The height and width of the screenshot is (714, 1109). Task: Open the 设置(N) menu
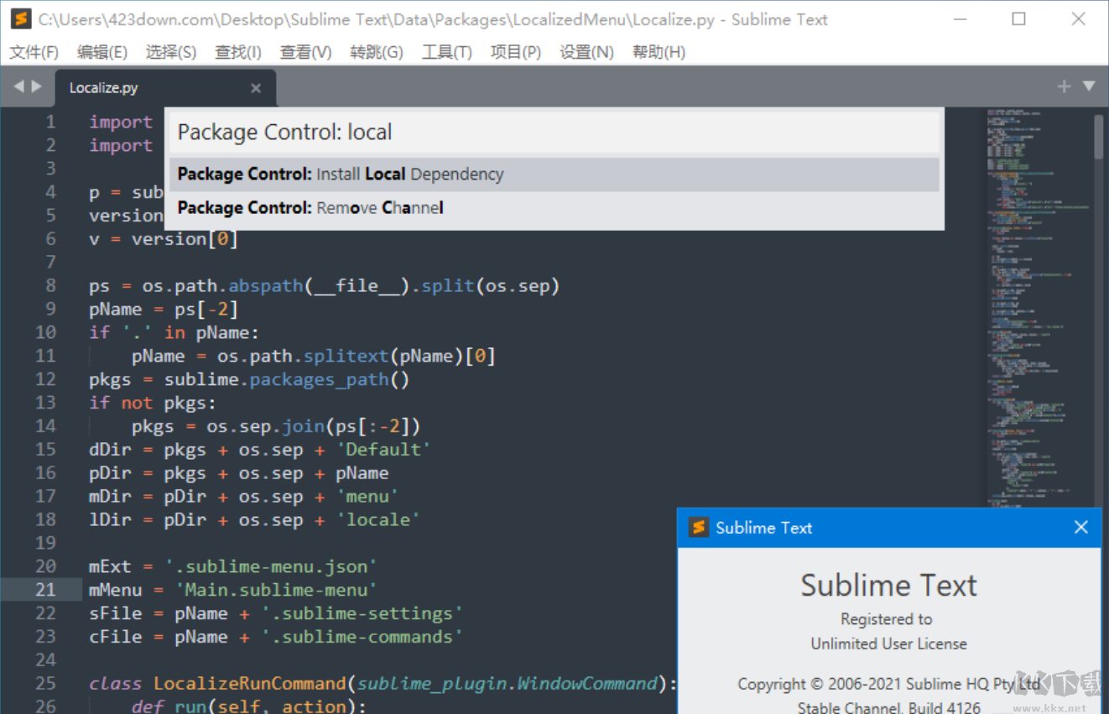(586, 51)
